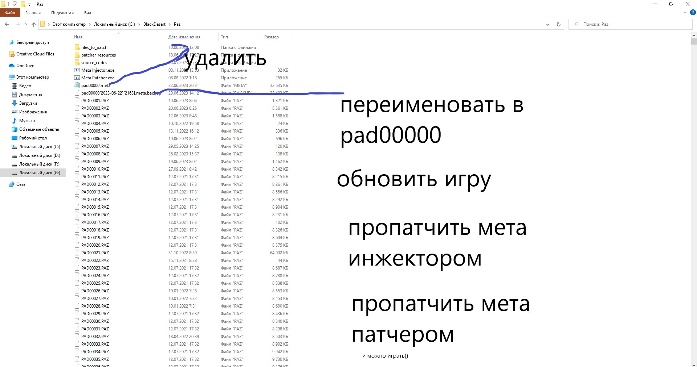Viewport: 697px width, 367px height.
Task: Click the Up one level arrow
Action: pyautogui.click(x=34, y=24)
